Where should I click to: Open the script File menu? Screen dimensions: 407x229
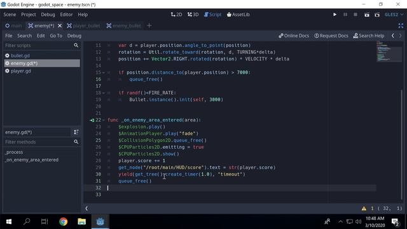pos(8,36)
